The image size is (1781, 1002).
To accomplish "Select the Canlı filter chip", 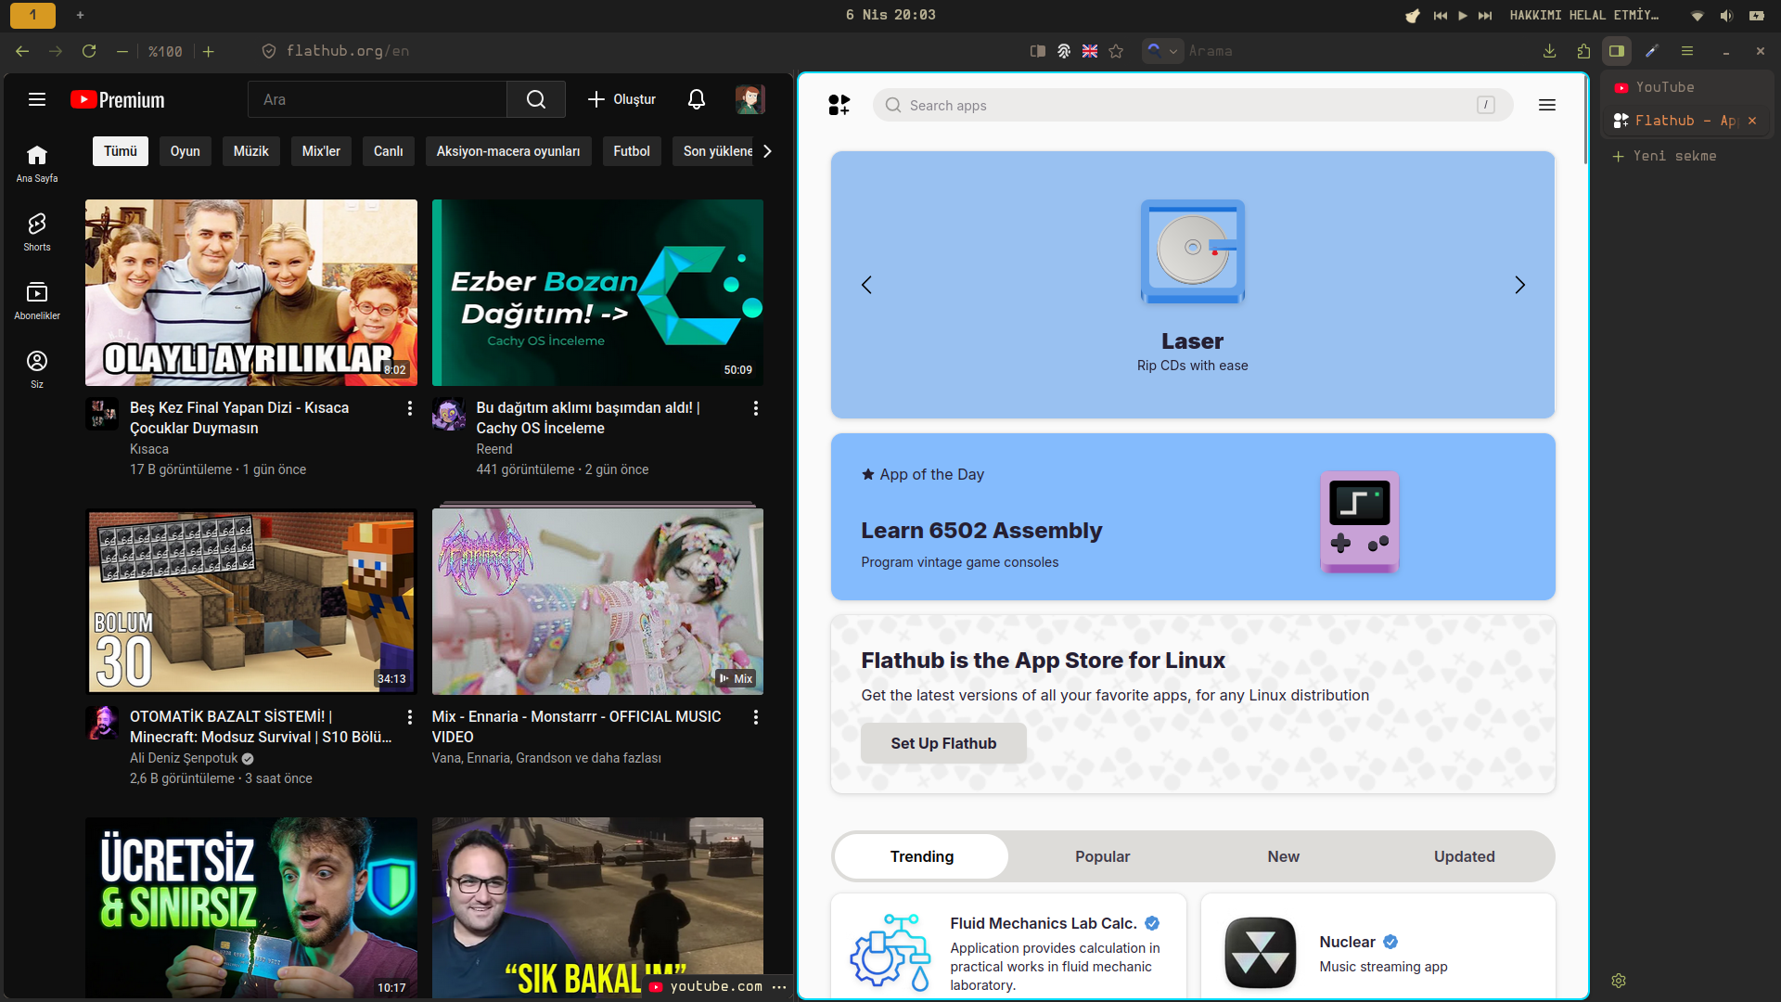I will point(389,151).
